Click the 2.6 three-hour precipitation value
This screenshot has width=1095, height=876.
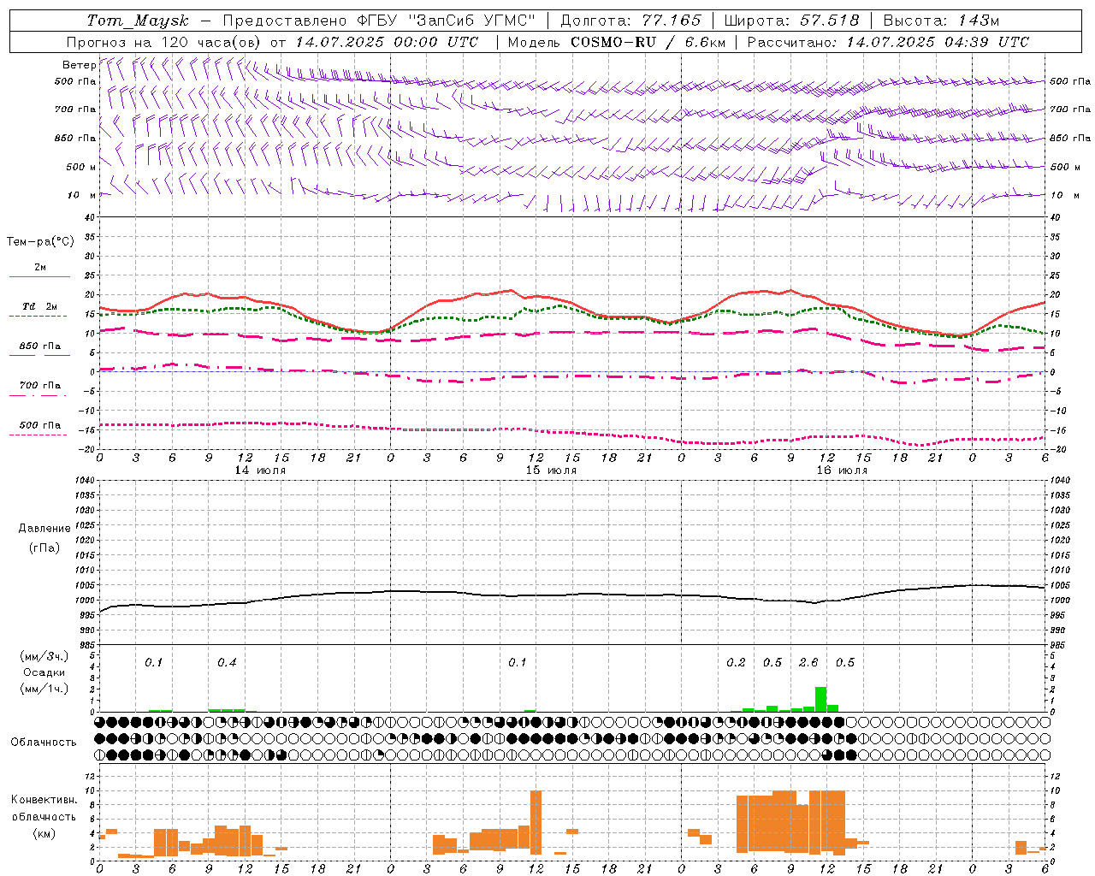pyautogui.click(x=808, y=663)
